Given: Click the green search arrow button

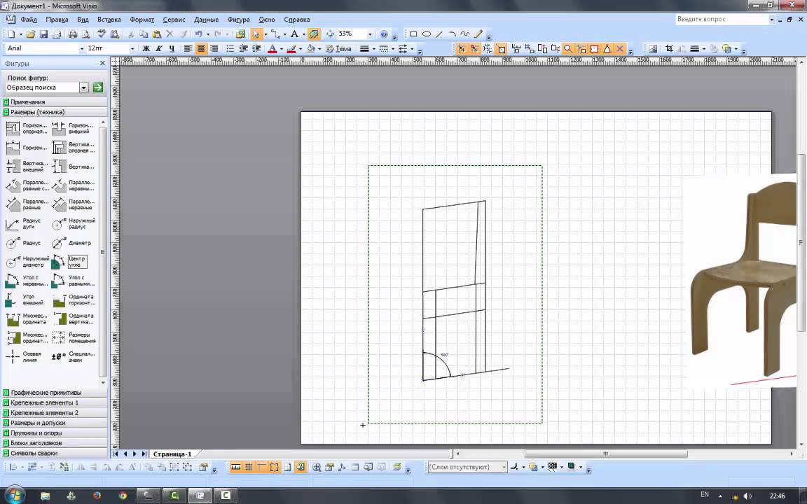Looking at the screenshot, I should click(98, 87).
